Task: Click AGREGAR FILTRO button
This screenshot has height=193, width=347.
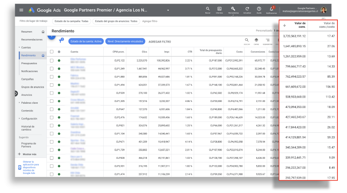Action: pos(160,42)
